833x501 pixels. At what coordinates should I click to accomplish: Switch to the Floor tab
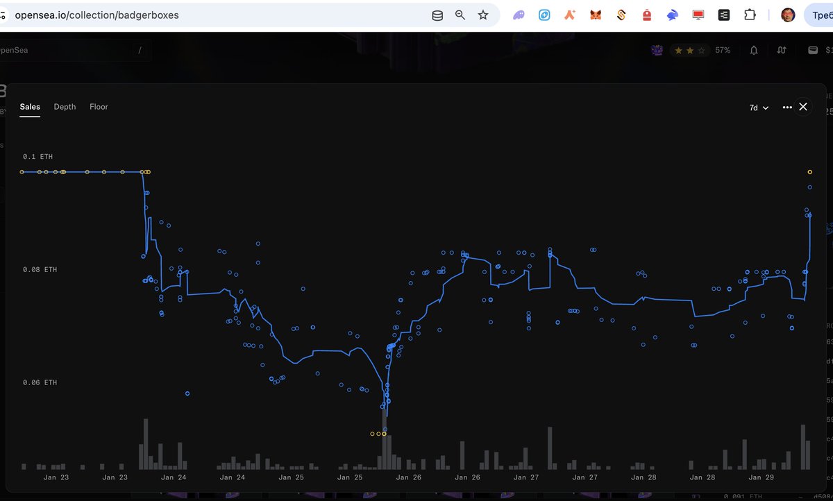click(99, 107)
